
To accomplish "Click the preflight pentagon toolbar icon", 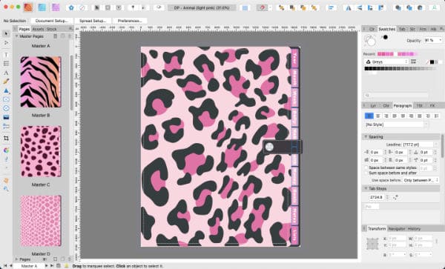I will 71,7.
